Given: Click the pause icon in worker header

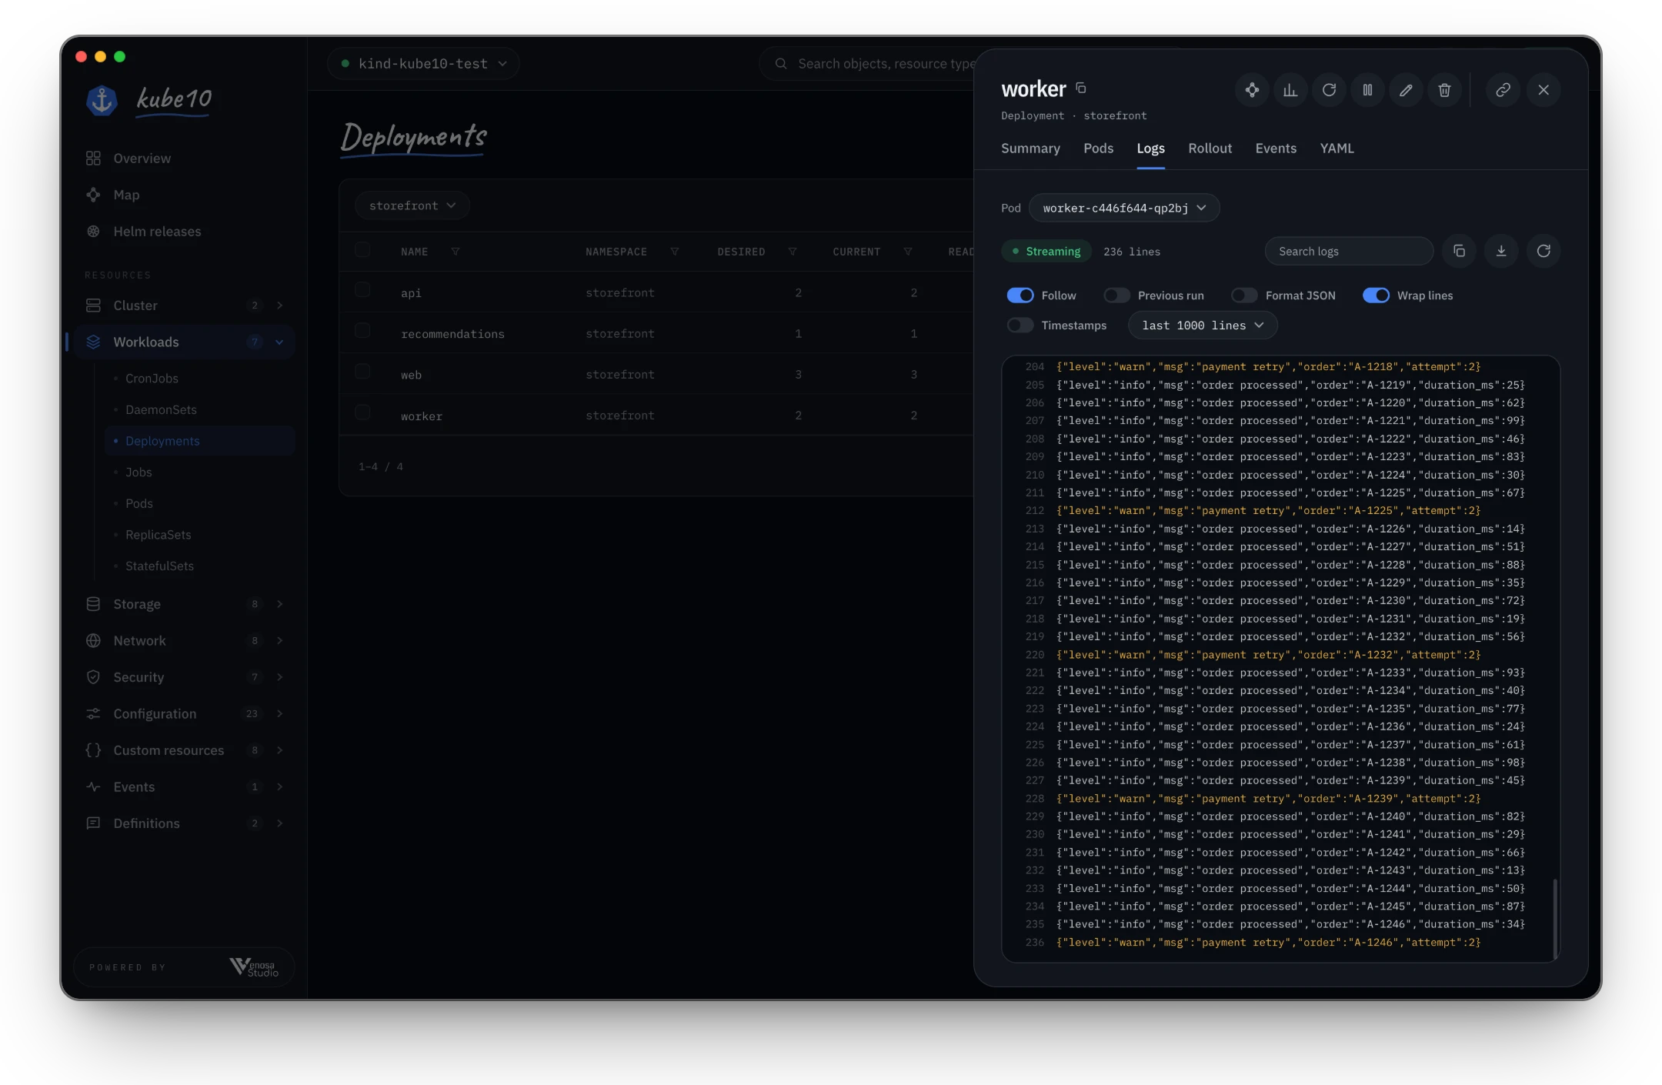Looking at the screenshot, I should [x=1367, y=90].
